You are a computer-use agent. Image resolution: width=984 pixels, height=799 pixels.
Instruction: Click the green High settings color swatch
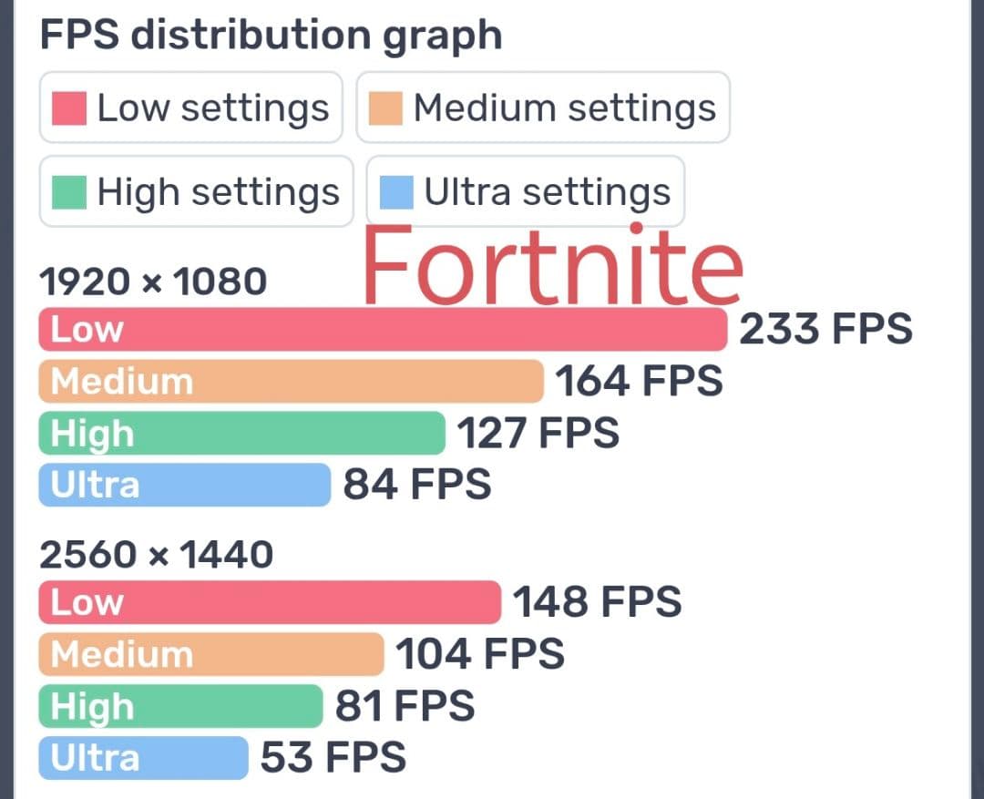pos(69,192)
